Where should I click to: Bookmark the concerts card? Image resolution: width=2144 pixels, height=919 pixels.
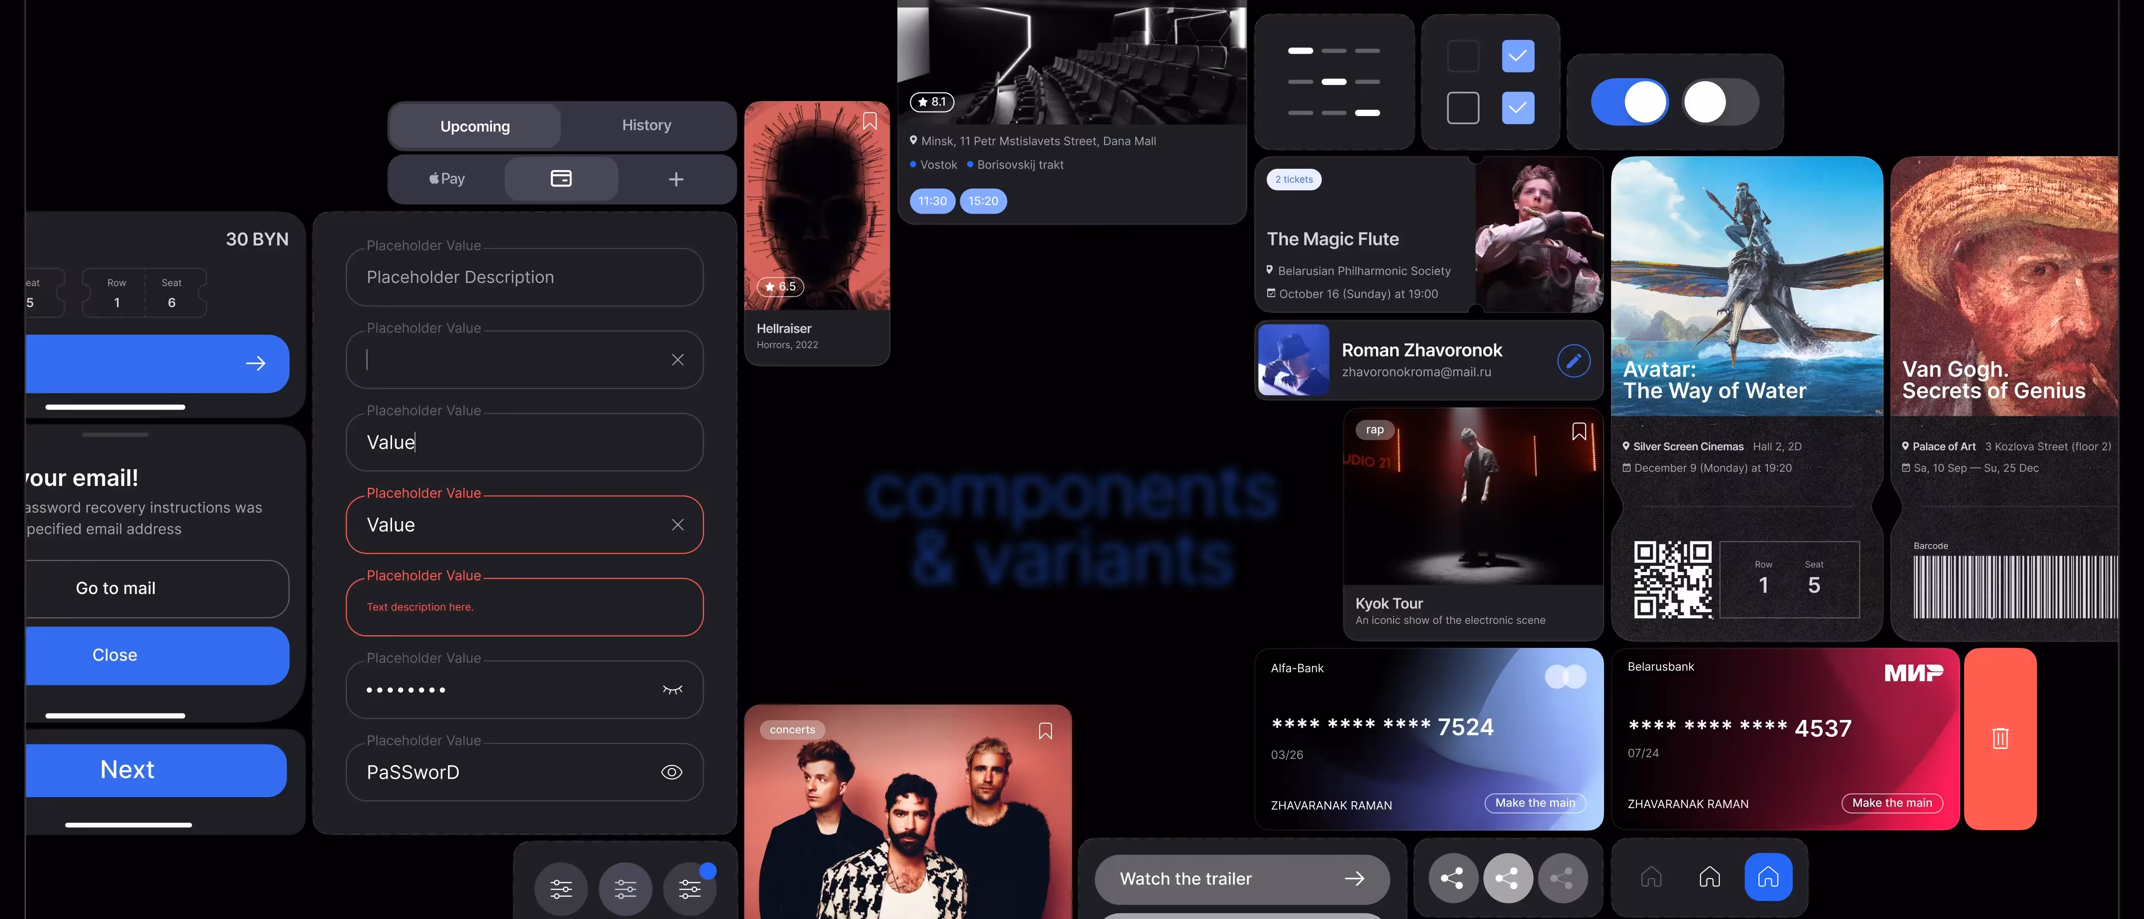[1045, 731]
